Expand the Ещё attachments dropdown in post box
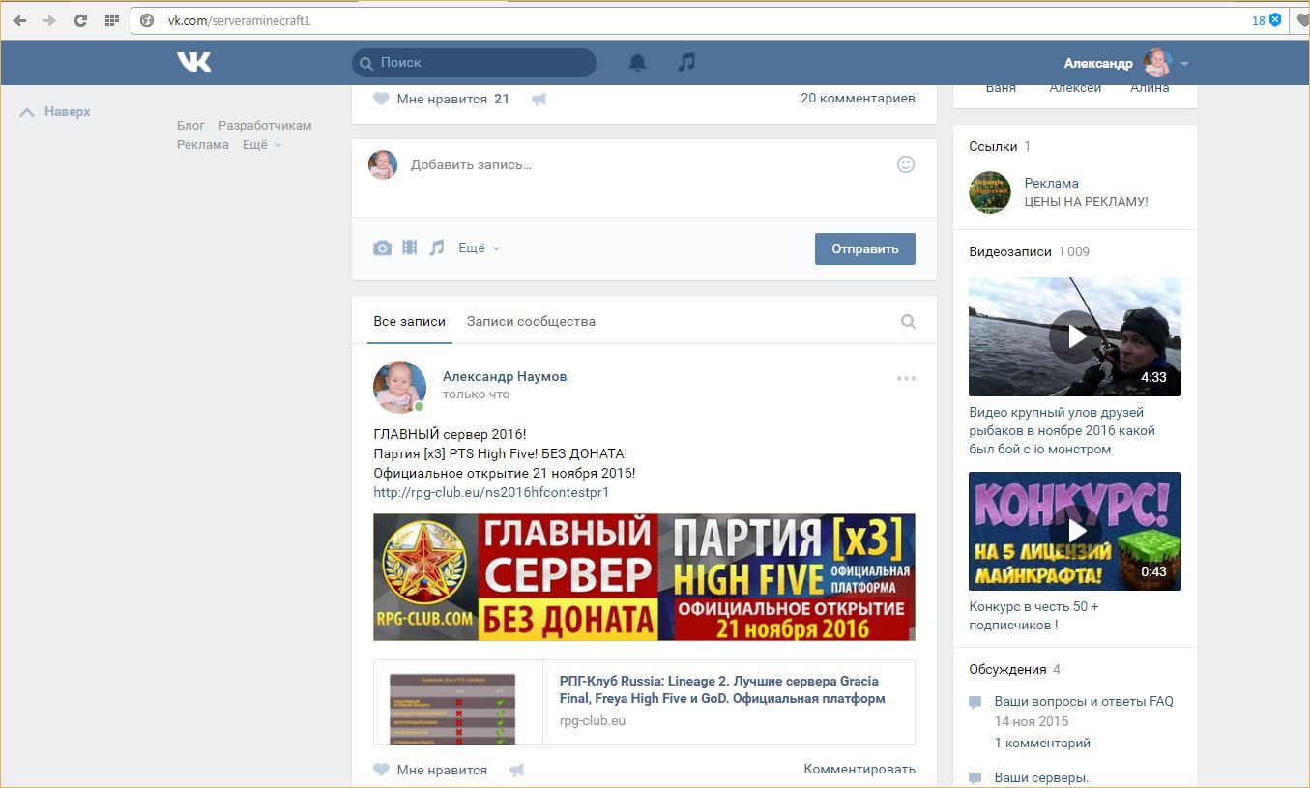The height and width of the screenshot is (788, 1310). coord(480,248)
